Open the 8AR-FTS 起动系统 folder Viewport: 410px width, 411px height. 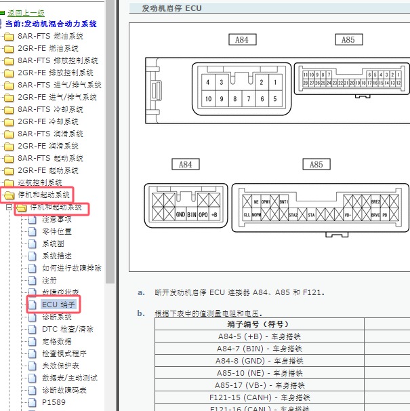[x=50, y=158]
